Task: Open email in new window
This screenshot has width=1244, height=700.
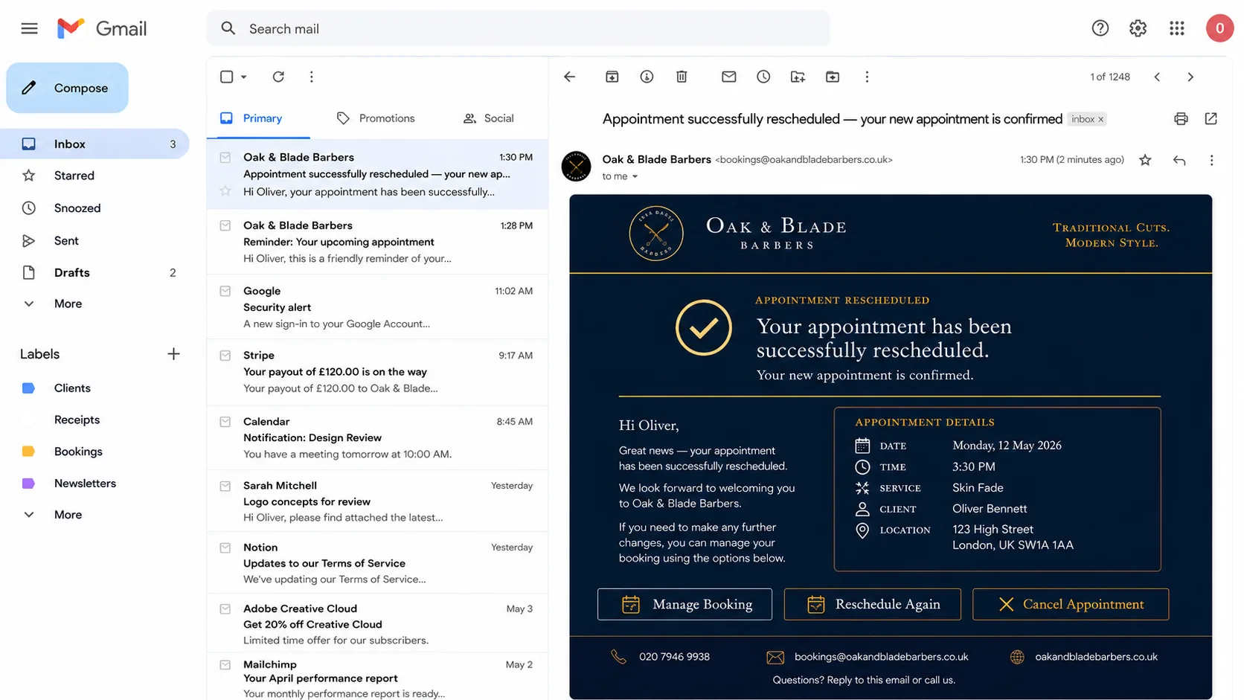Action: click(1211, 119)
